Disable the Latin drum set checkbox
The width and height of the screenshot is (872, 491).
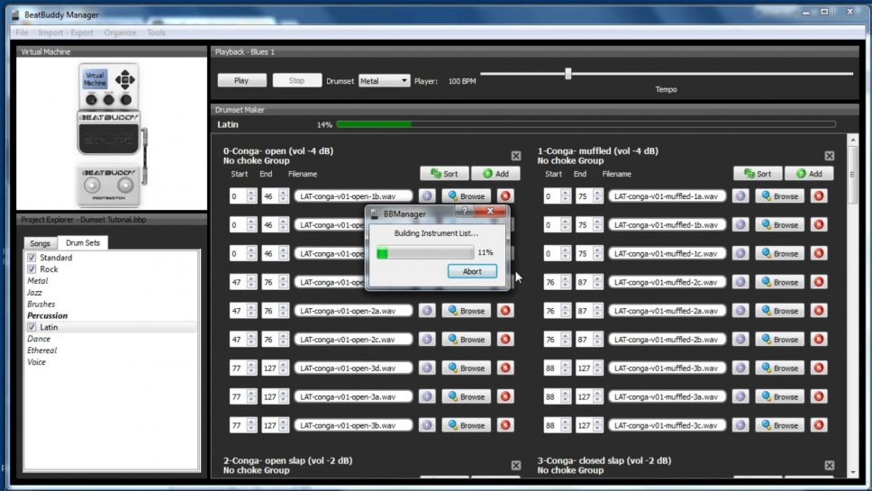pyautogui.click(x=32, y=327)
